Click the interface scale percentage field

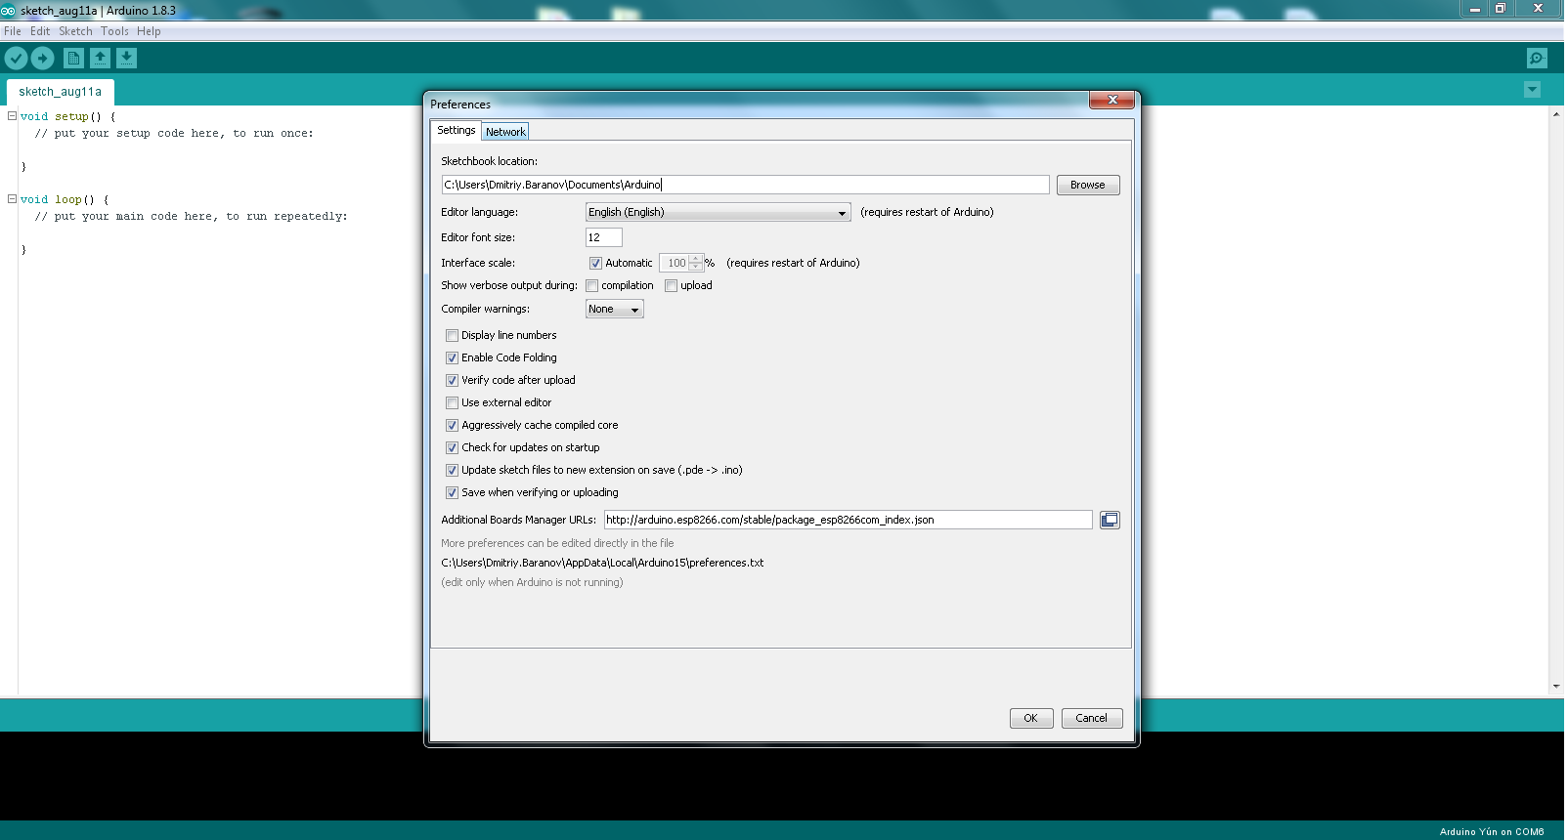tap(675, 263)
